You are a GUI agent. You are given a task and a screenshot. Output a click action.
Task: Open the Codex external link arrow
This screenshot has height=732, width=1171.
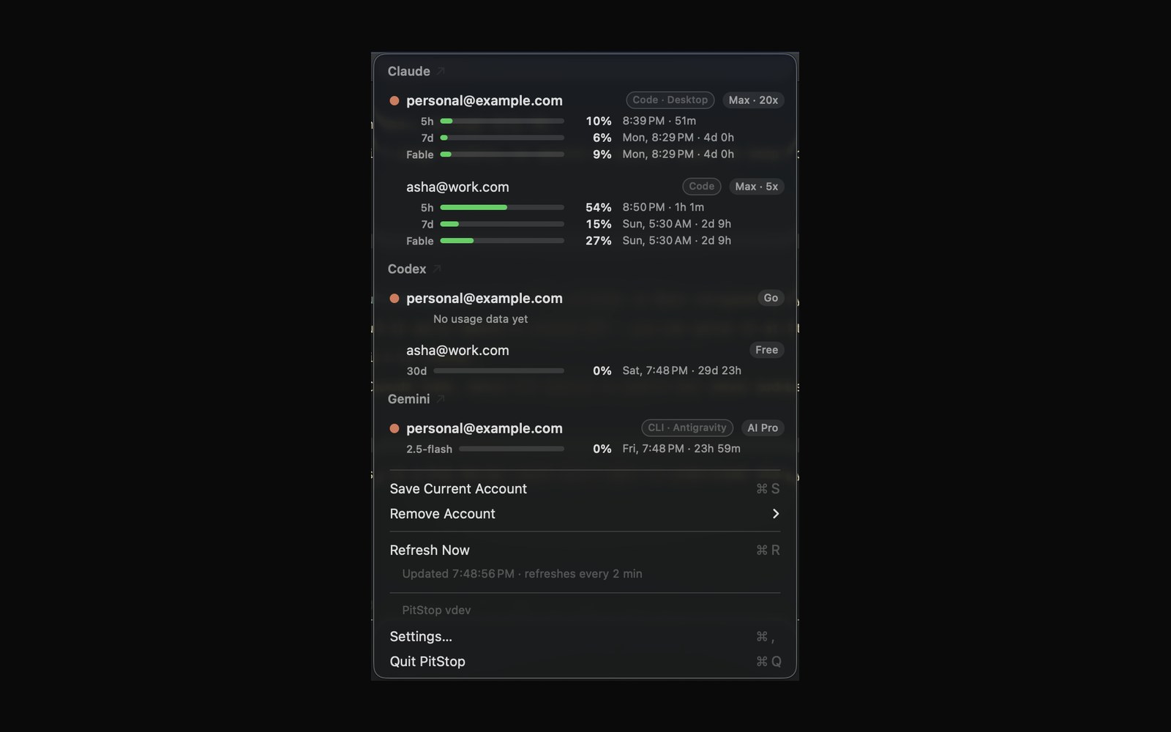click(x=437, y=269)
